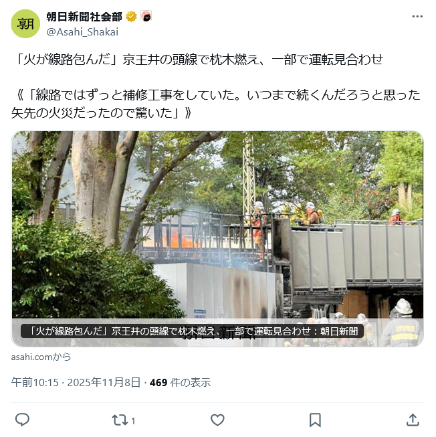Click the 午前10:15 · 2025年11月8日 timestamp
Image resolution: width=436 pixels, height=437 pixels.
point(76,382)
